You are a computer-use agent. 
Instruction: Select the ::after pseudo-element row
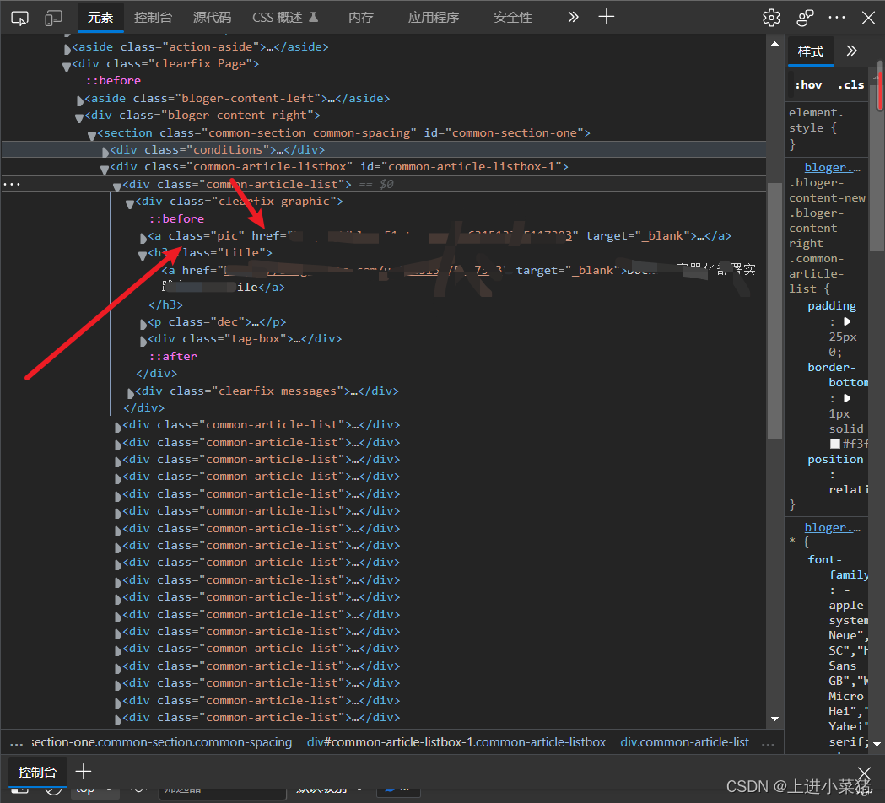click(x=173, y=356)
